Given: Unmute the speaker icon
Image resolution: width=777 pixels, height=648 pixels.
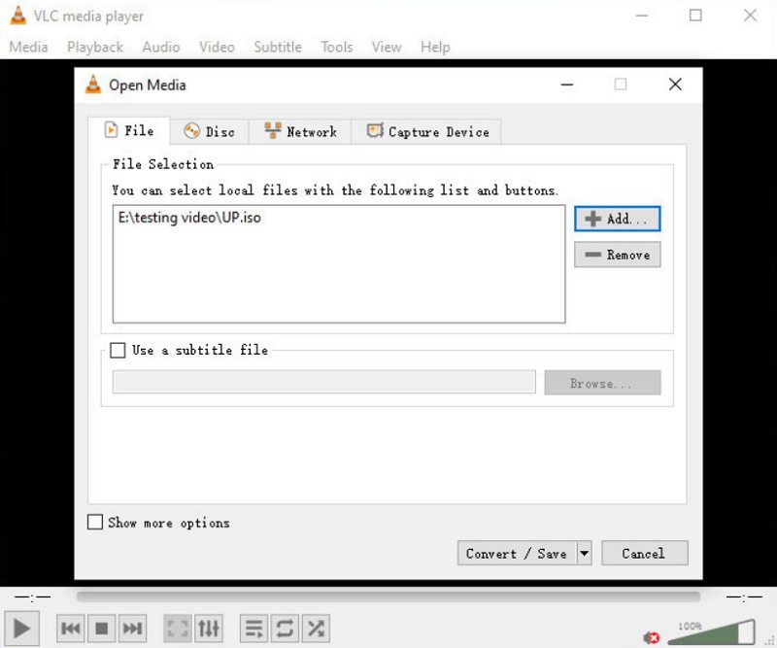Looking at the screenshot, I should click(654, 635).
